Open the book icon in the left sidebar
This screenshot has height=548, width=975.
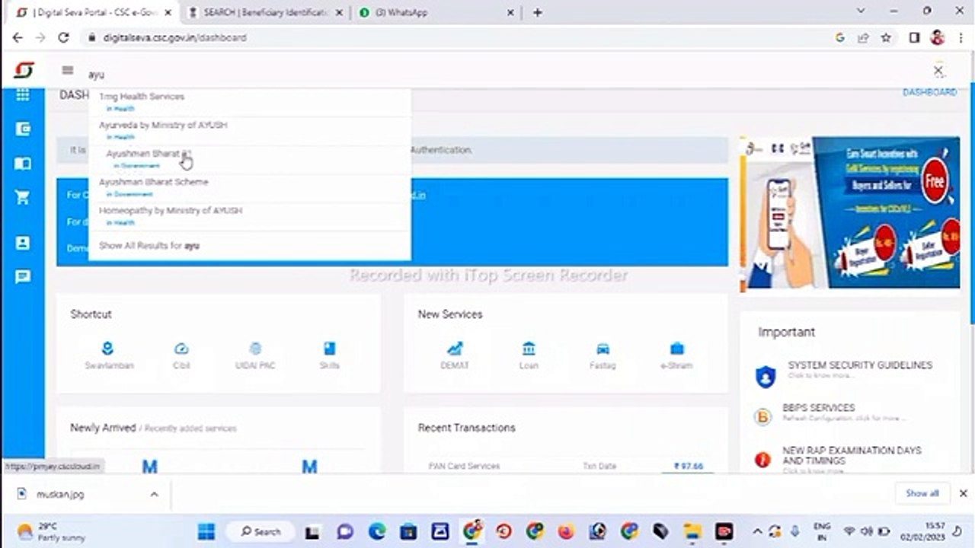(x=23, y=164)
